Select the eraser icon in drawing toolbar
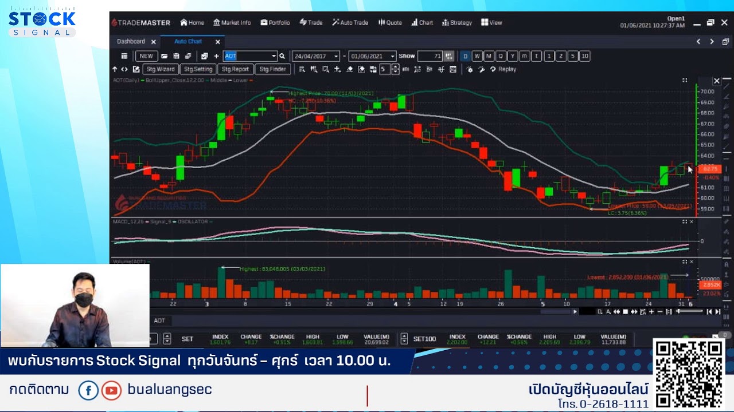The image size is (734, 412). [x=350, y=69]
